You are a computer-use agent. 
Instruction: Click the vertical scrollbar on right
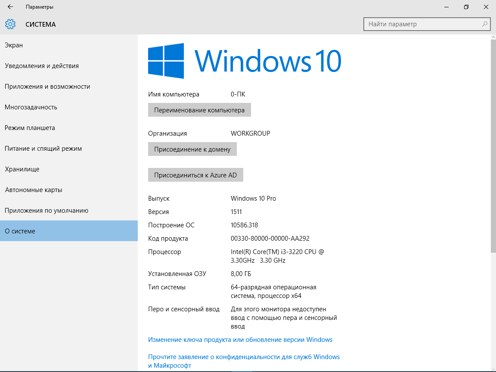coord(493,146)
